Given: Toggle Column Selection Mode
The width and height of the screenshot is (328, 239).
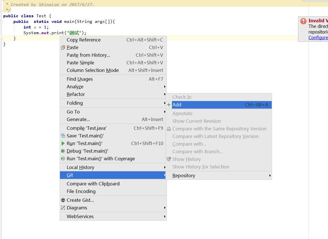Looking at the screenshot, I should click(x=93, y=70).
